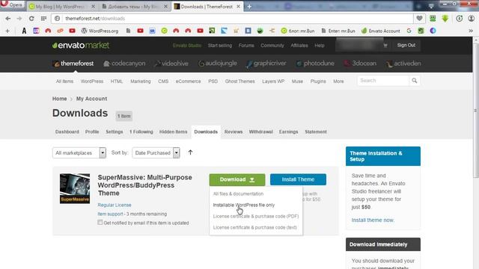Open the Date Purchased sort dropdown

156,152
